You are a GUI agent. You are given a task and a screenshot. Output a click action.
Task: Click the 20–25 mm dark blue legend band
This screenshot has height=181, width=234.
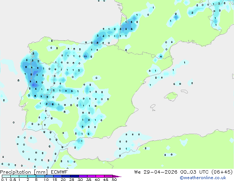click(x=66, y=176)
